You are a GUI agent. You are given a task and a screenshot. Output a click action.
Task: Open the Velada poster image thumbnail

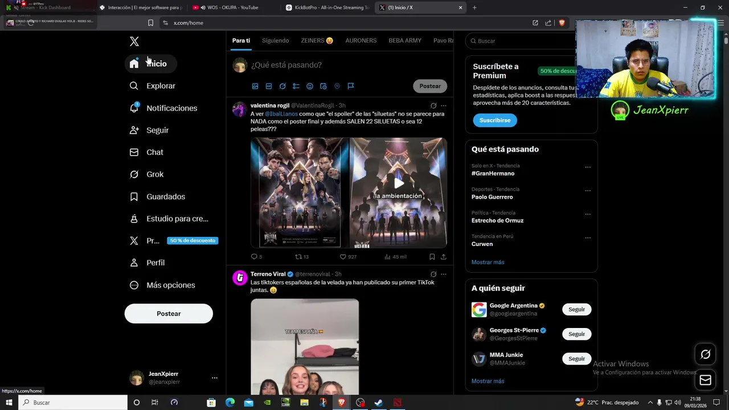(x=300, y=192)
